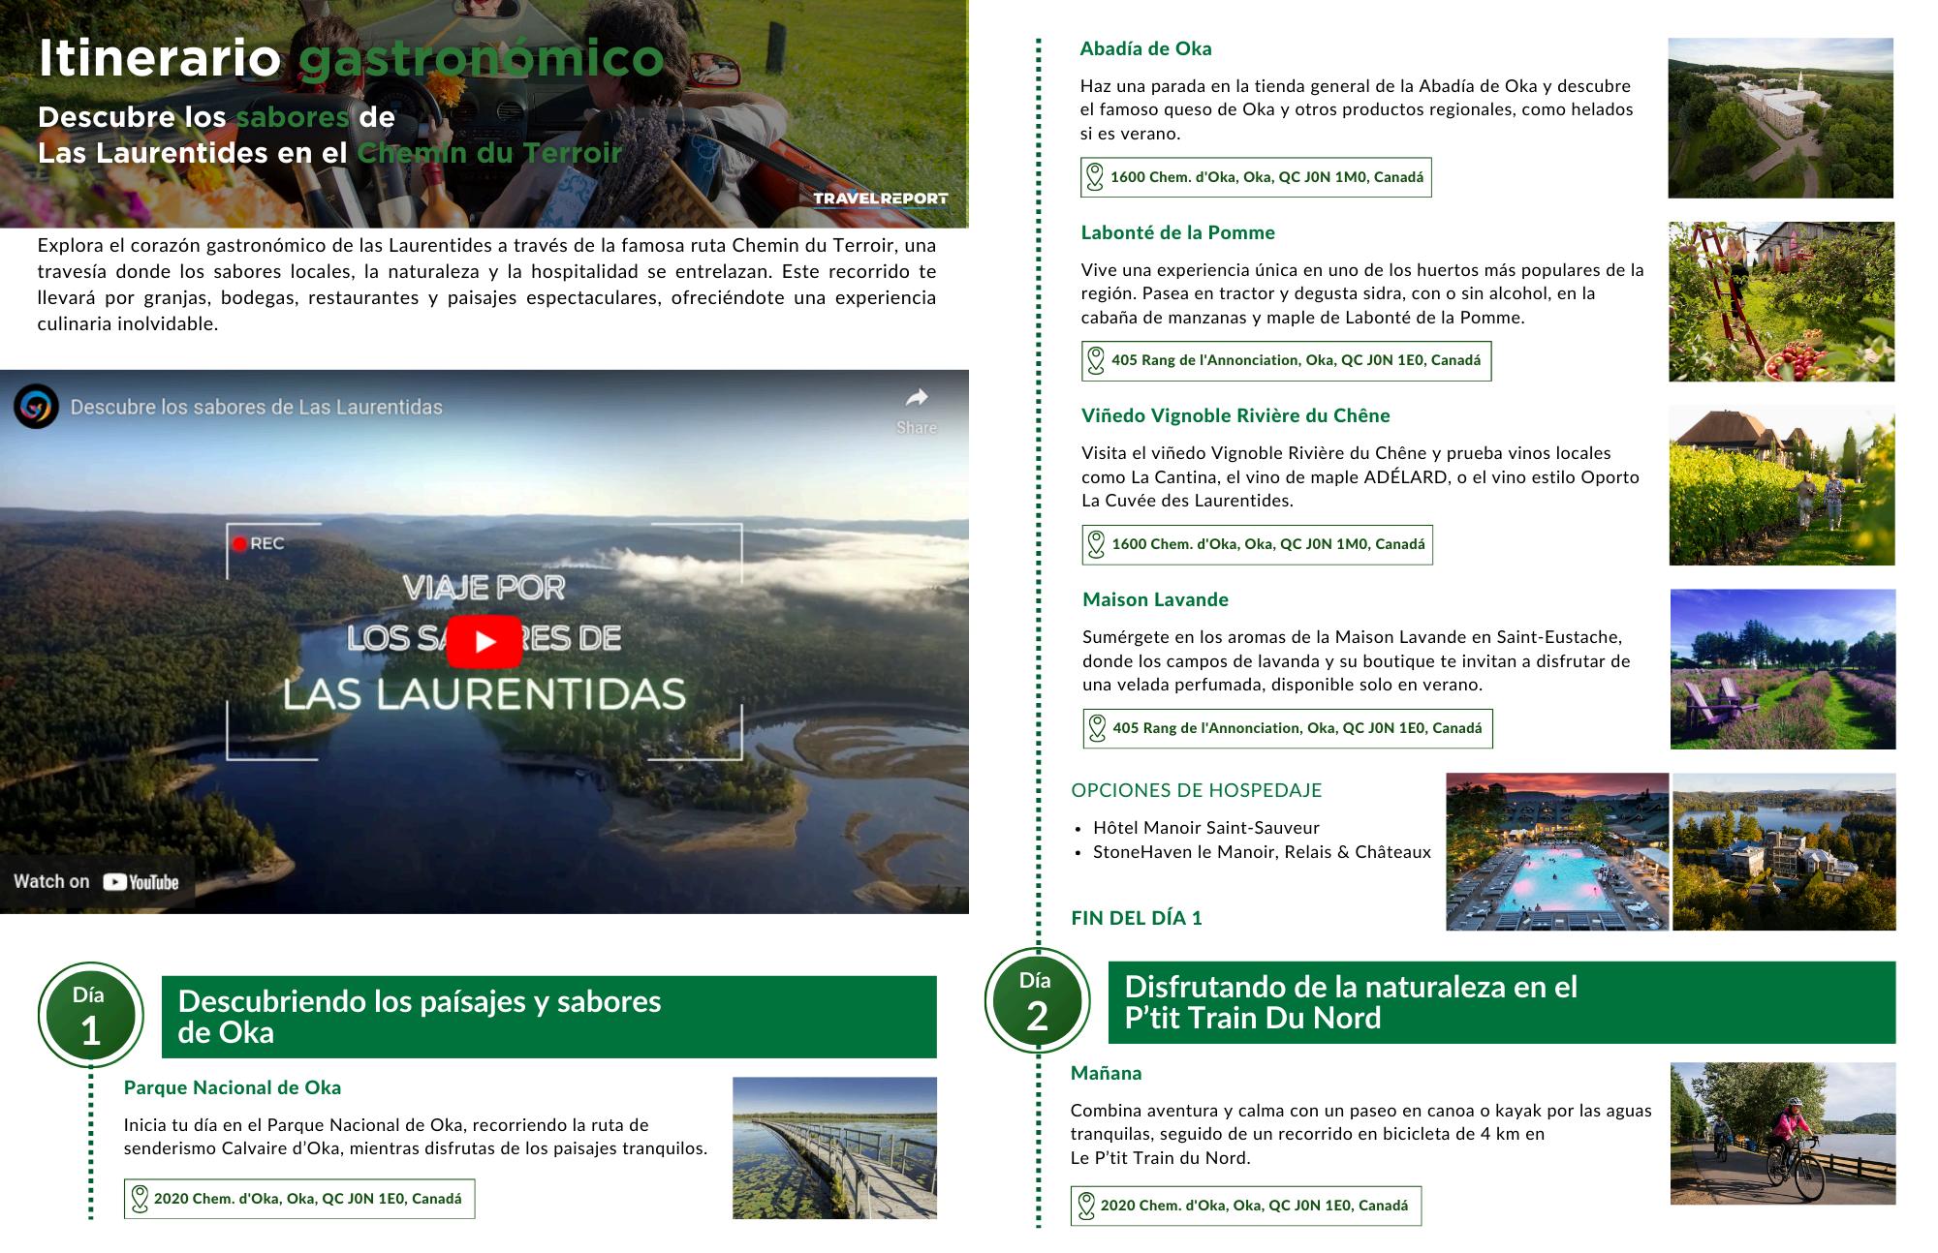The width and height of the screenshot is (1938, 1253).
Task: Open the Viñedo Vignoble Rivière du Chêne address
Action: [1267, 544]
